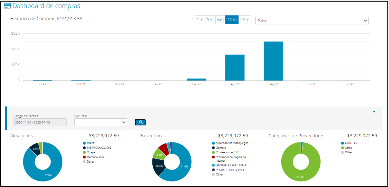Collapse the filter panel using the up chevron
389x187 pixels.
[374, 112]
